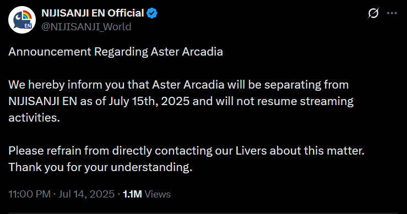Open the NIJISANJI EN profile avatar

point(22,20)
